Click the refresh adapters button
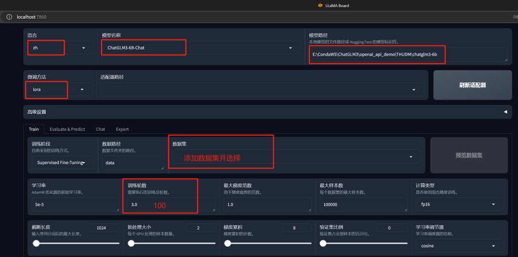 pos(472,85)
